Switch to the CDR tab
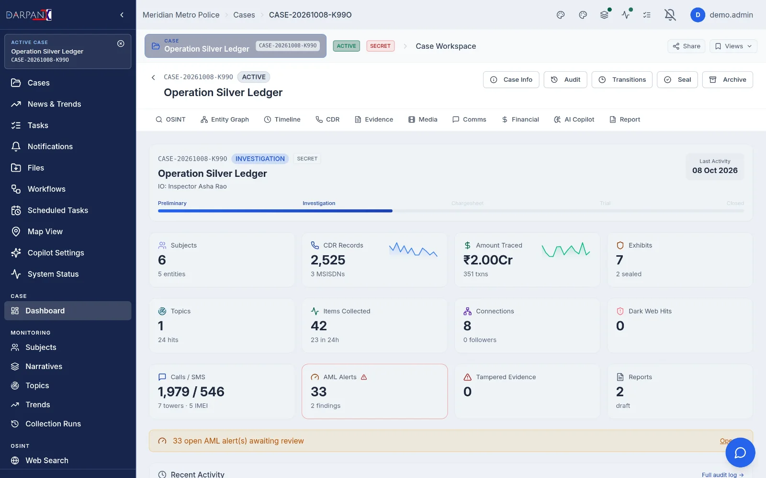Image resolution: width=766 pixels, height=478 pixels. 327,119
